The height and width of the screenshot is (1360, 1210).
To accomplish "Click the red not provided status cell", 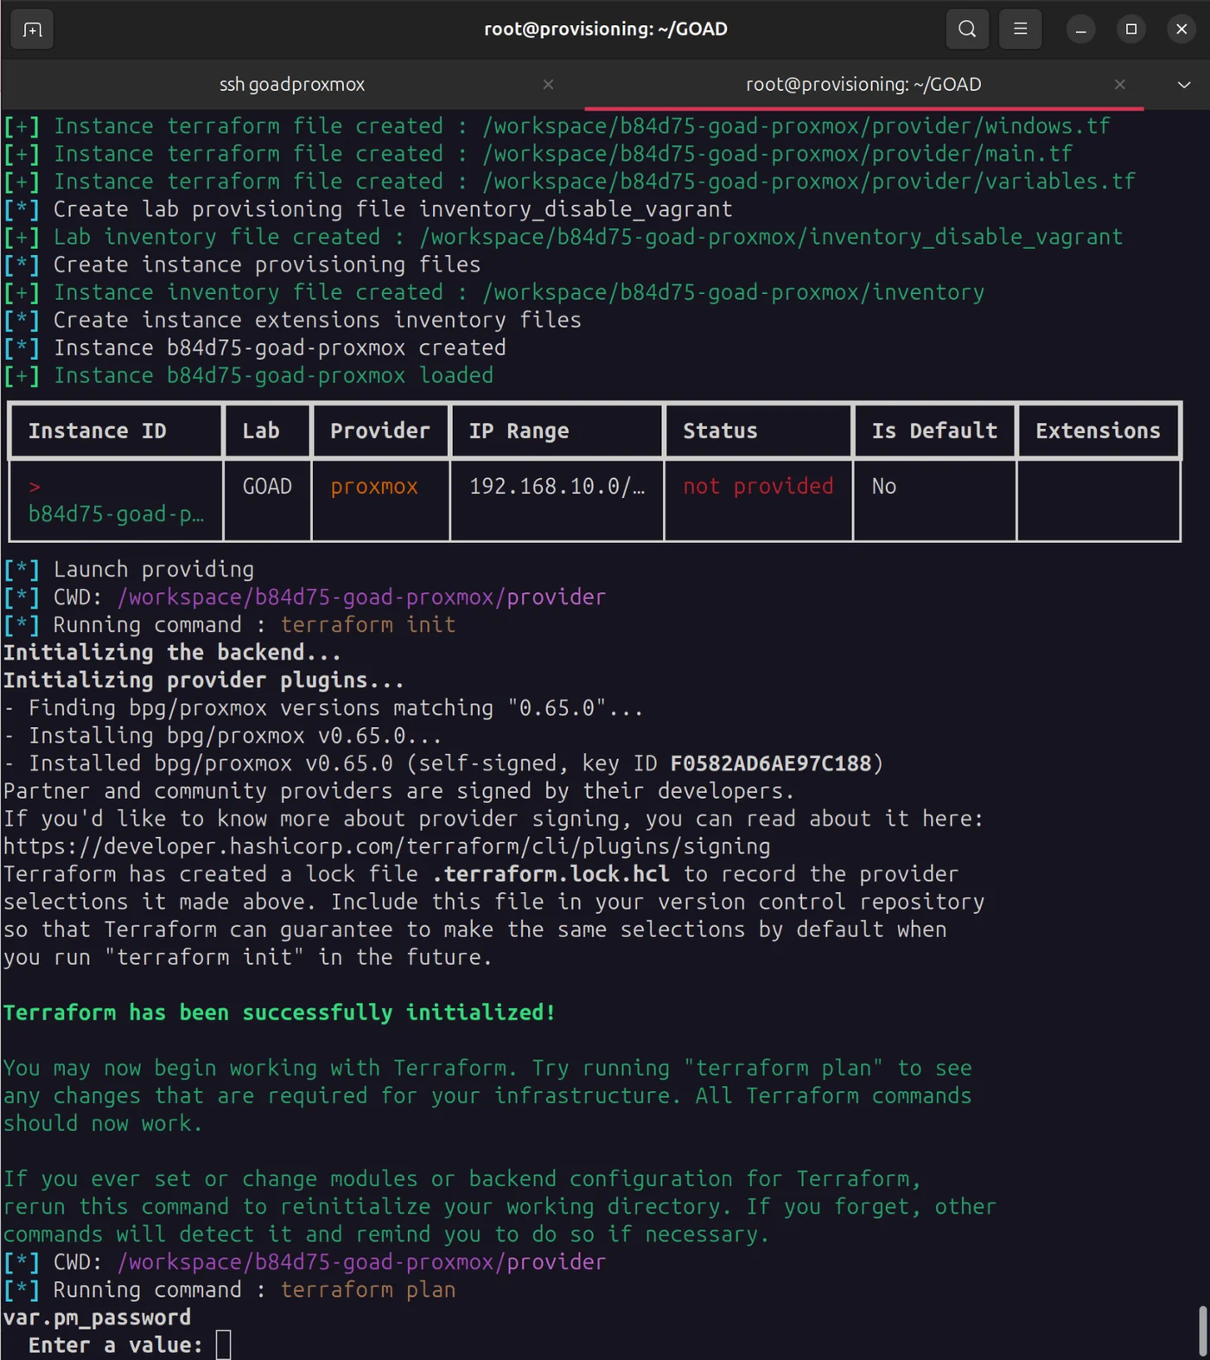I will click(x=758, y=487).
